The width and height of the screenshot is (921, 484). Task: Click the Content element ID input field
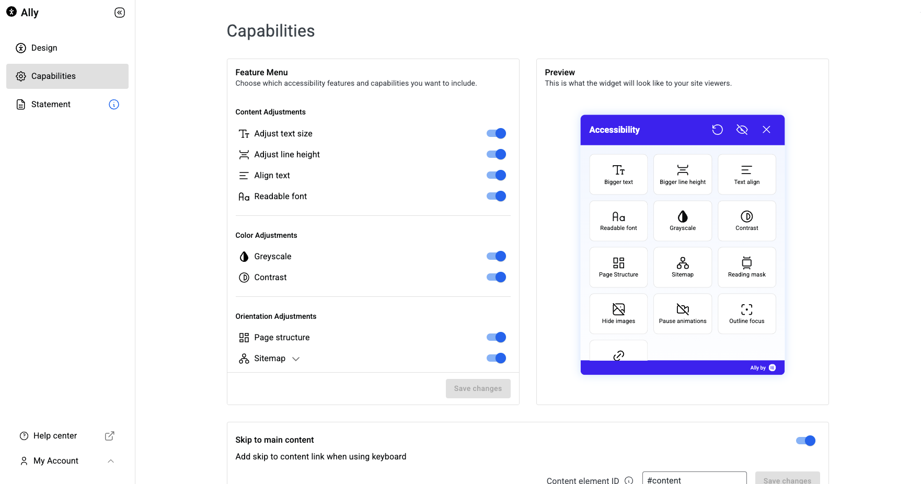tap(694, 479)
